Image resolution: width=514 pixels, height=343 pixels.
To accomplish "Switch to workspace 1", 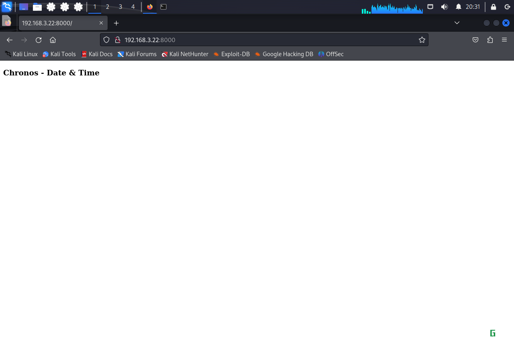I will click(x=95, y=7).
